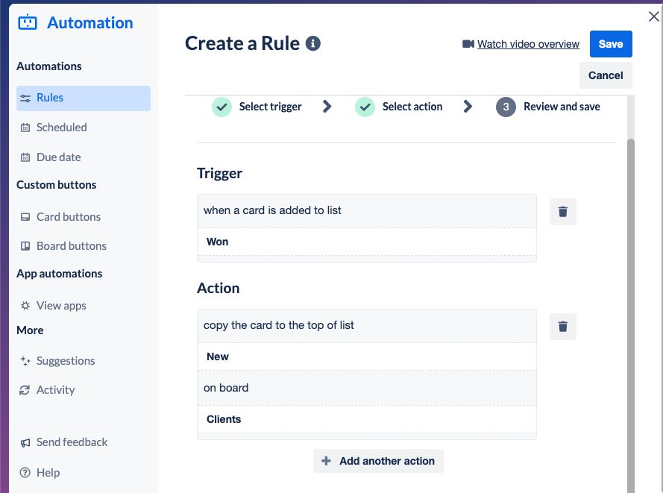Click 'on board' text in action
This screenshot has width=663, height=493.
(x=226, y=388)
